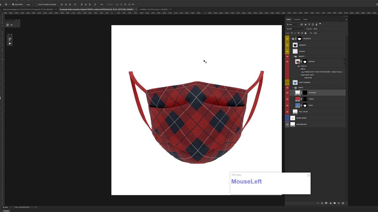
Task: Toggle the Auto-Select checkbox
Action: 13,4
